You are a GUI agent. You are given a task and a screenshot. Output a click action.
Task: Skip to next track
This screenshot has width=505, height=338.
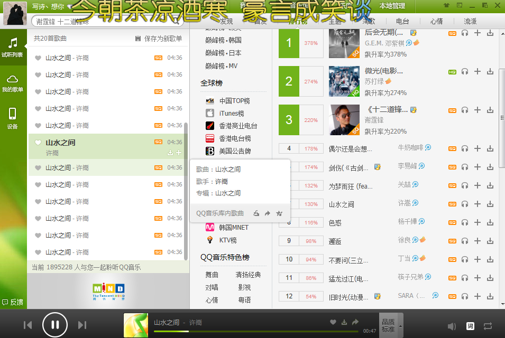pyautogui.click(x=82, y=325)
